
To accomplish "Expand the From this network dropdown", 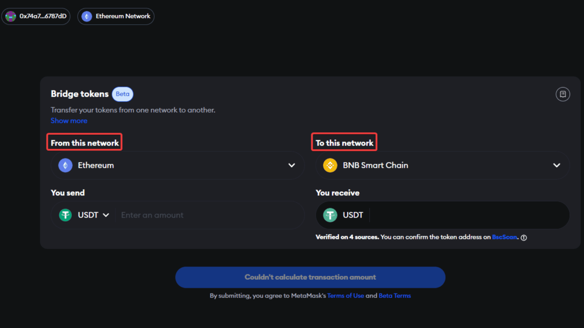I will (292, 165).
